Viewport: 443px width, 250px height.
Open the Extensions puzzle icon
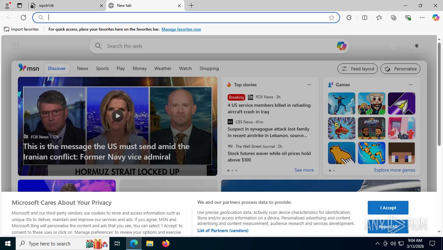349,18
